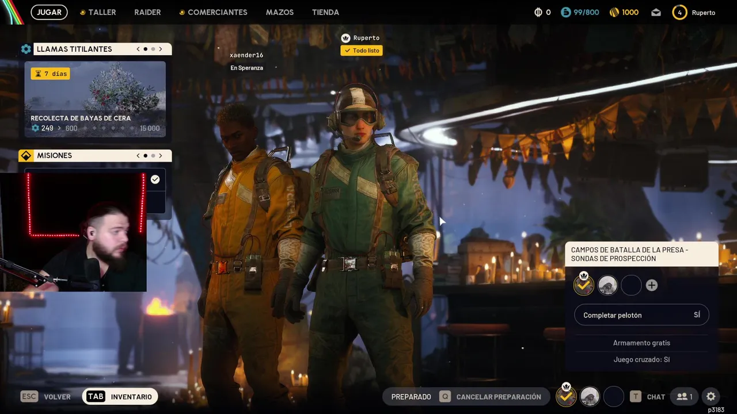Click the level 4 player badge
Viewport: 737px width, 414px height.
click(679, 12)
